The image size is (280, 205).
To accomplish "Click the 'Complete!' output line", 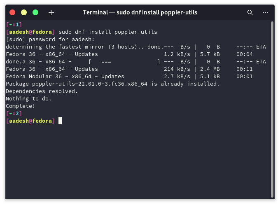I will 20,106.
